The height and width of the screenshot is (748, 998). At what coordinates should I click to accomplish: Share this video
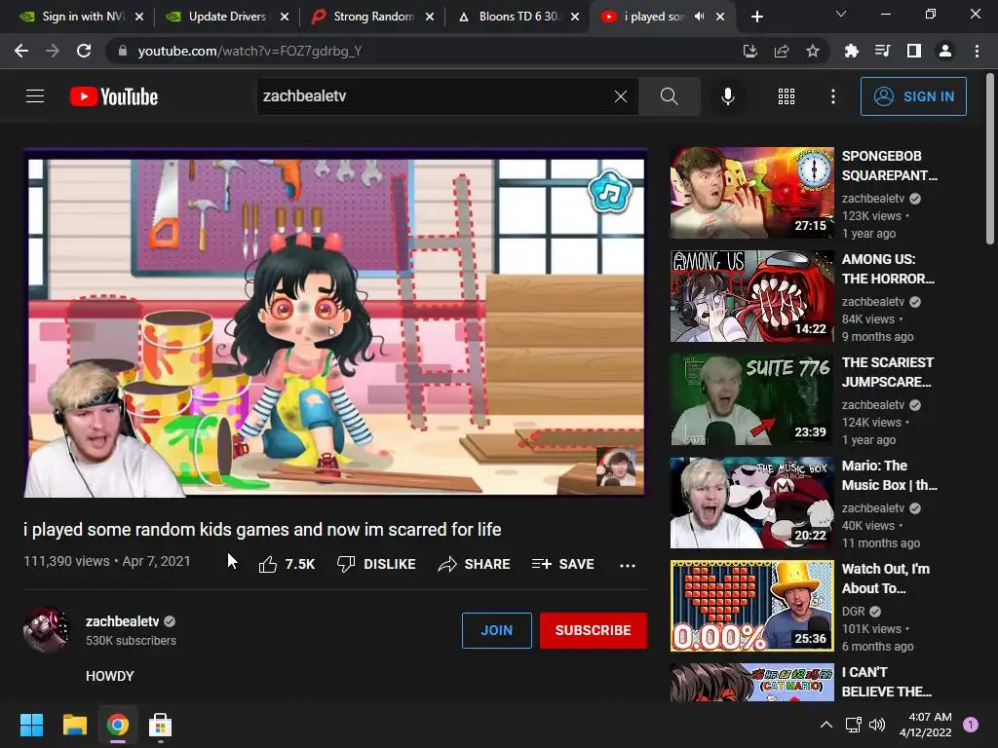point(475,564)
